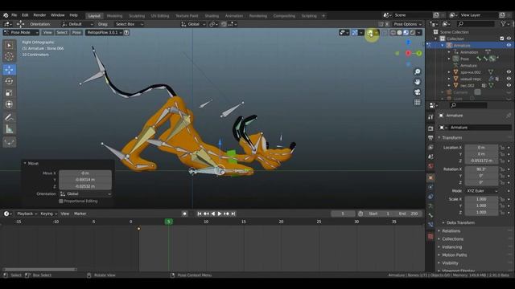The image size is (515, 289).
Task: Open the Render properties tab
Action: pos(431,128)
